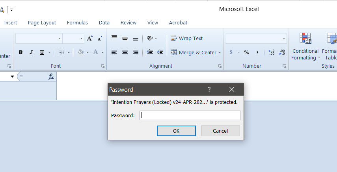Open the Name Box dropdown arrow

tap(12, 76)
